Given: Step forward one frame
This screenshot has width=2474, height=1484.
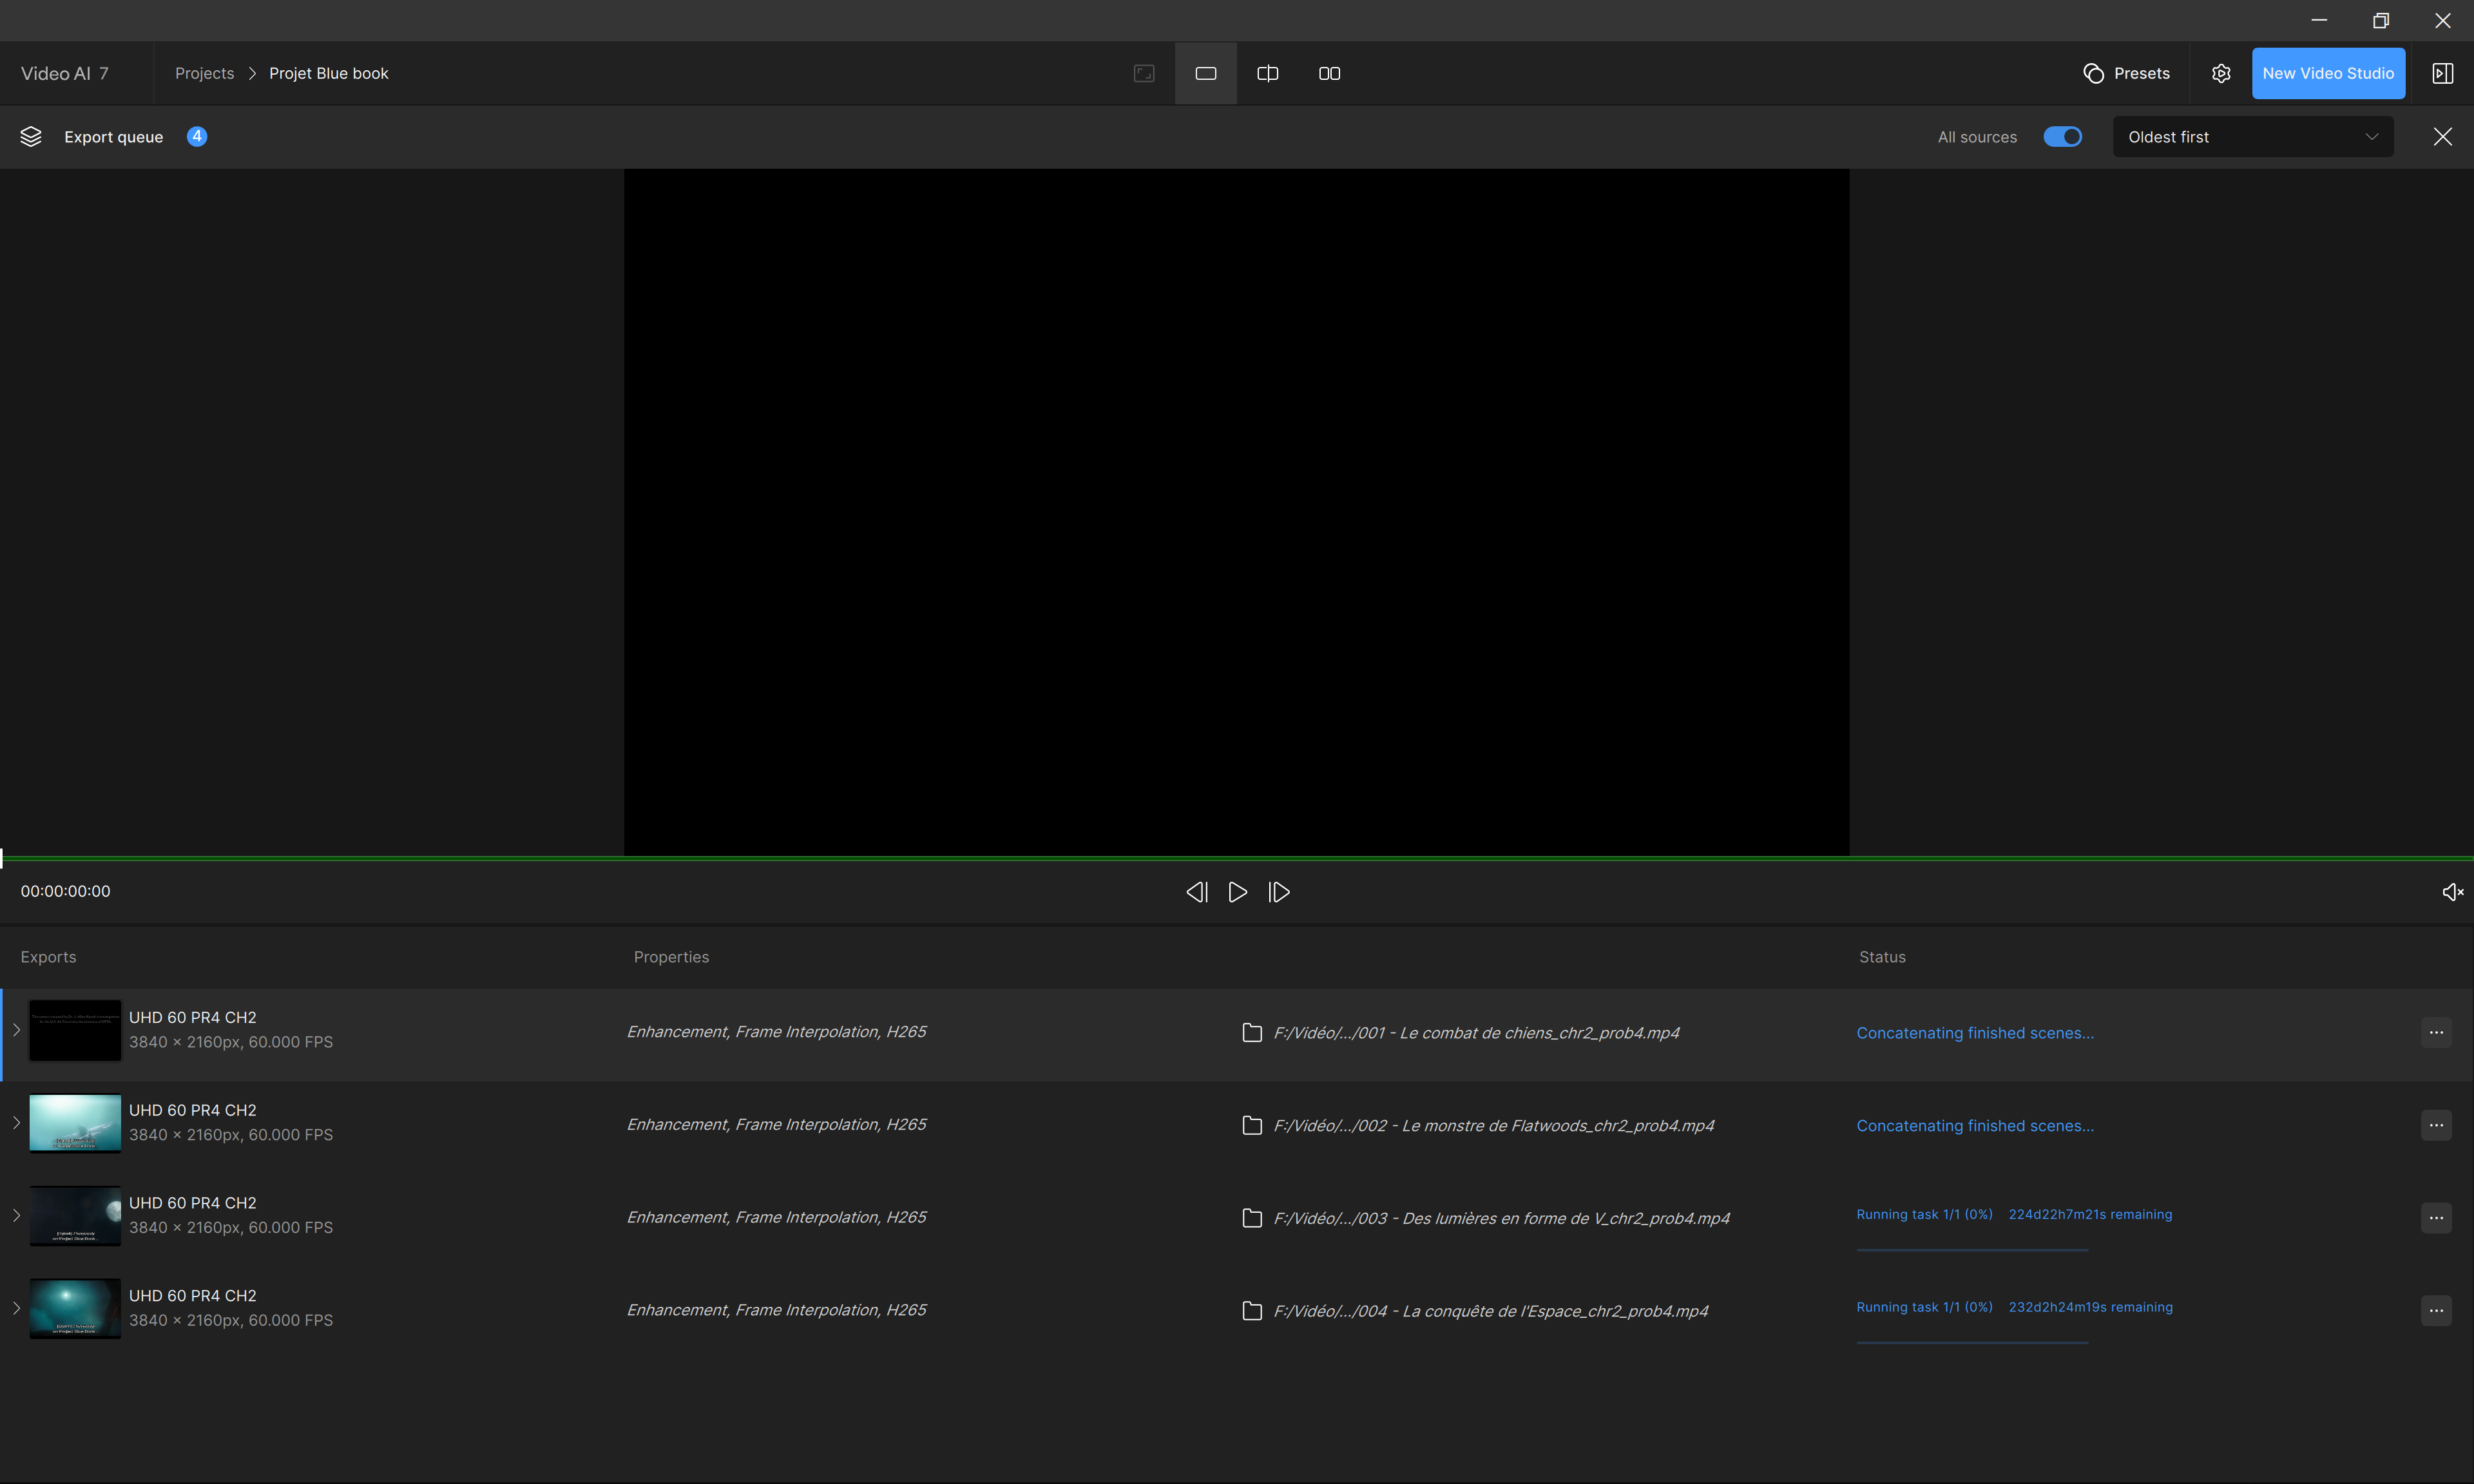Looking at the screenshot, I should (1279, 892).
